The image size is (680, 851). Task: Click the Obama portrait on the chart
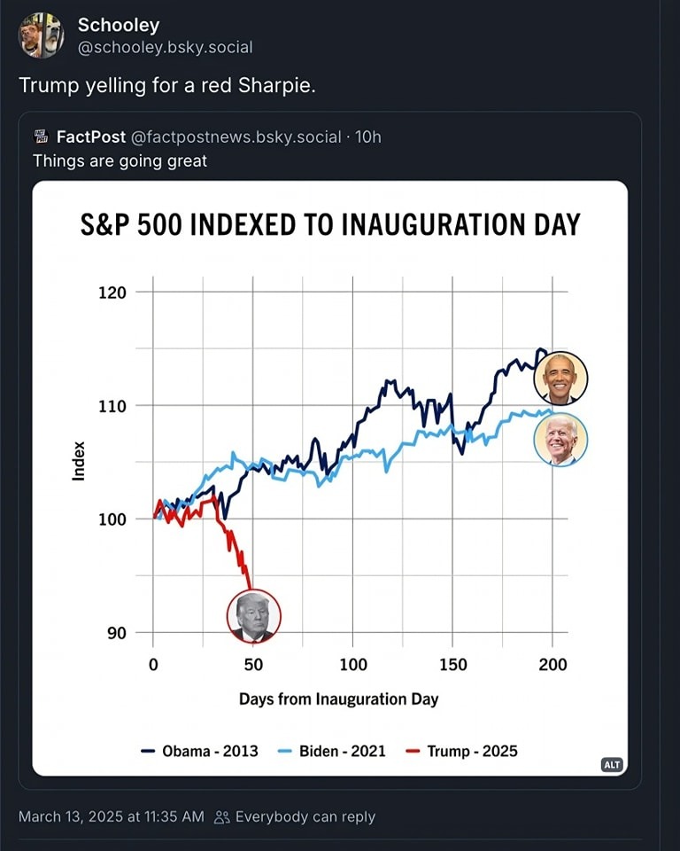coord(560,378)
